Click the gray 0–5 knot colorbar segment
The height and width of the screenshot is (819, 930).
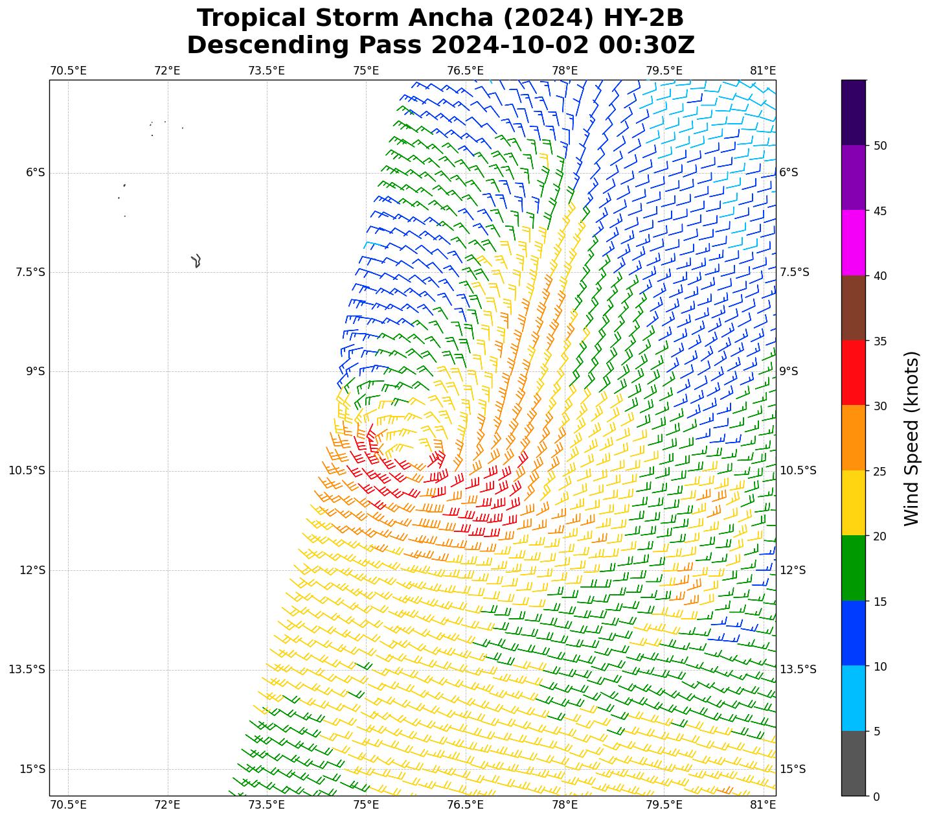(x=853, y=763)
